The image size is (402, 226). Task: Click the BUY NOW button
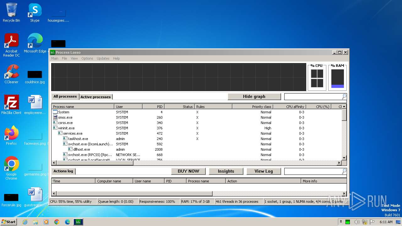(x=188, y=171)
